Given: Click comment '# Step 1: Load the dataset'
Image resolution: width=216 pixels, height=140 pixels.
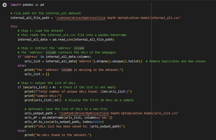Looking at the screenshot, I should [x=40, y=31].
